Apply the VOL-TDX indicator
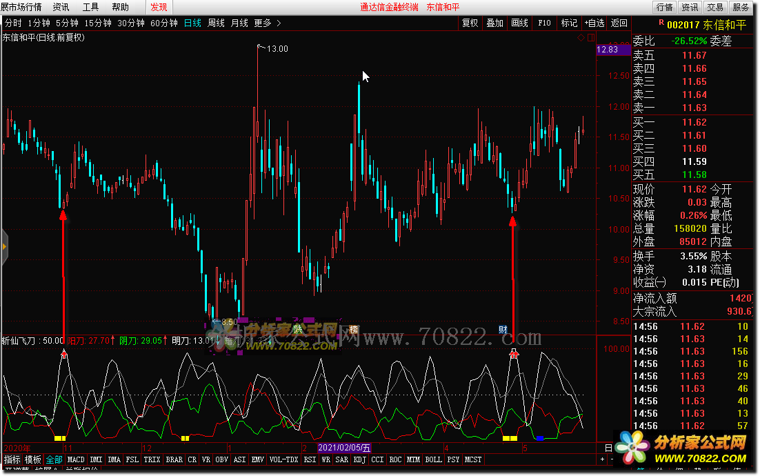The width and height of the screenshot is (760, 476). pyautogui.click(x=284, y=459)
